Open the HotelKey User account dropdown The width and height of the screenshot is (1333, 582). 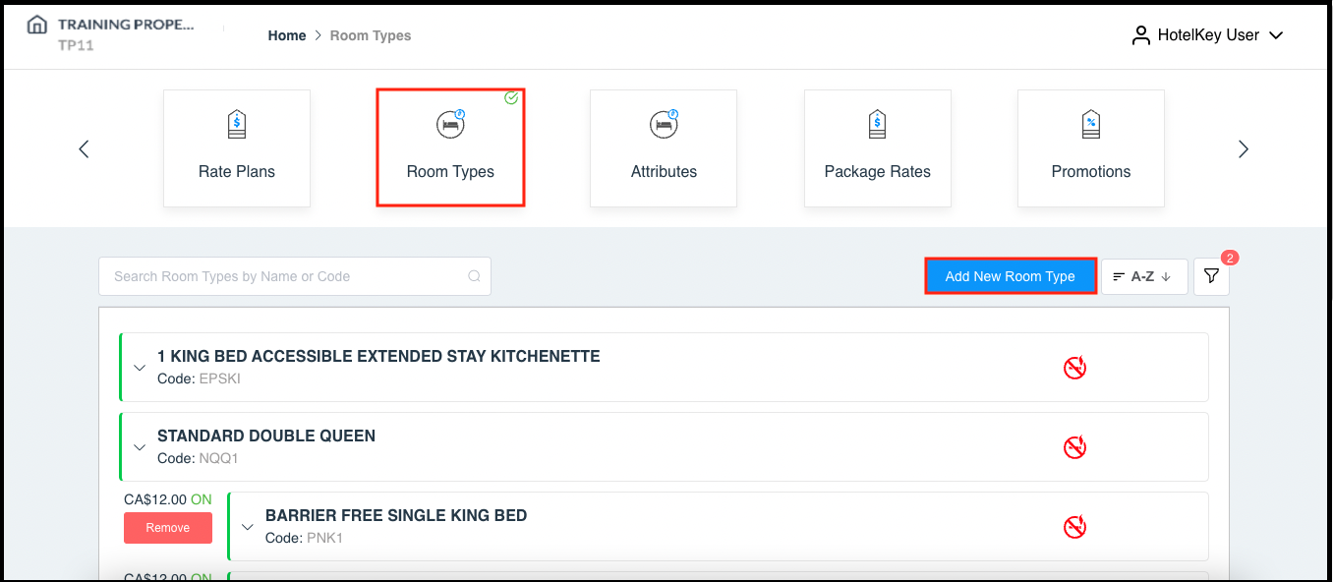point(1207,34)
